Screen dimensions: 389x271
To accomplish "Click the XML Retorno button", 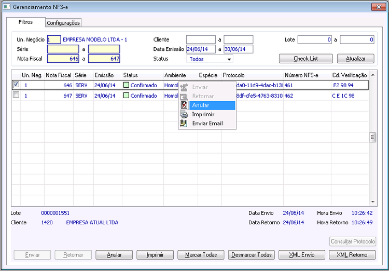I will 352,255.
